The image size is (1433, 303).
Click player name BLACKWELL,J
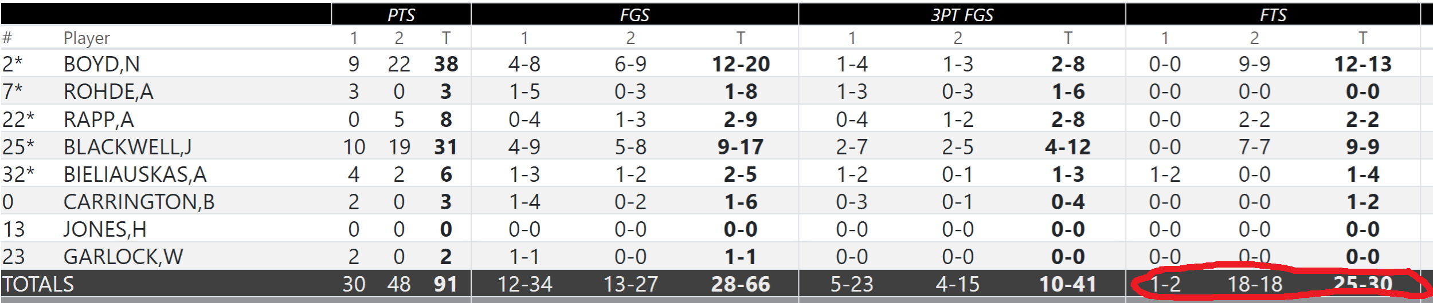click(x=127, y=147)
